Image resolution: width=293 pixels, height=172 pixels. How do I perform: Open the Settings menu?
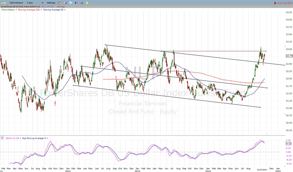point(51,3)
